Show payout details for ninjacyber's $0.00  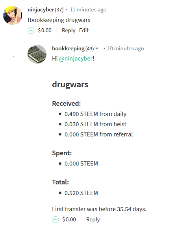click(x=44, y=30)
